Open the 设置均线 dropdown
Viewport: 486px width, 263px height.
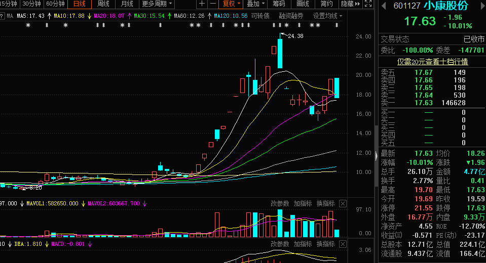click(327, 16)
